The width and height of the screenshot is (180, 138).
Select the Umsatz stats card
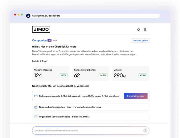(130, 73)
